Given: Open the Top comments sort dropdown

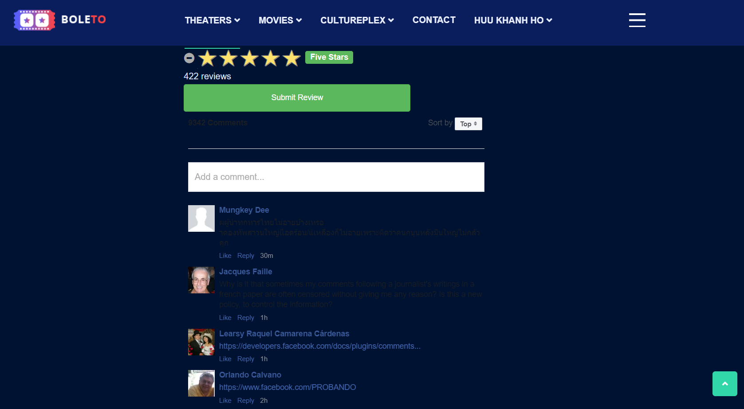Looking at the screenshot, I should (468, 124).
